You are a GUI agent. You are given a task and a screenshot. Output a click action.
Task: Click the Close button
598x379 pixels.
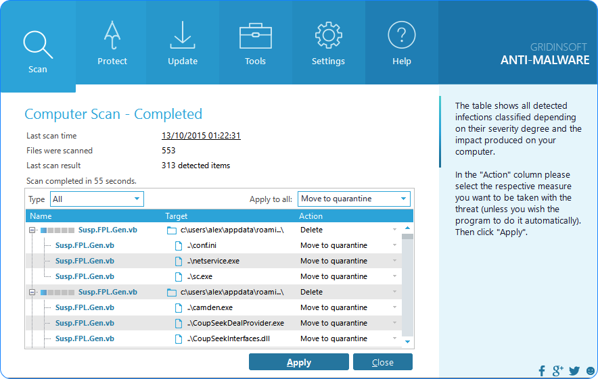point(382,362)
